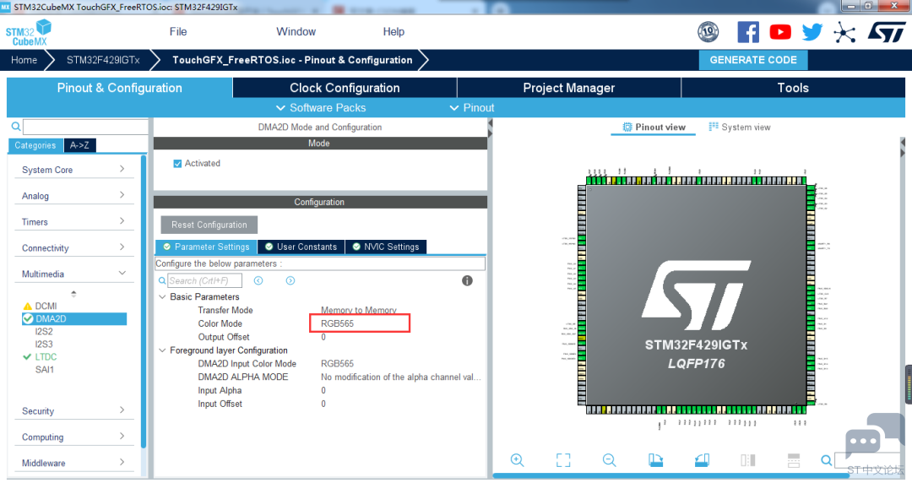Open the Software Packs dropdown

tap(321, 107)
